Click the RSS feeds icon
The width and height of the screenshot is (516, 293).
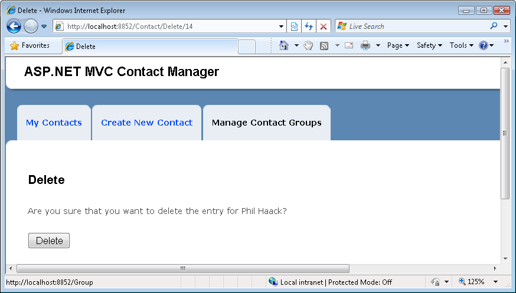(x=324, y=45)
